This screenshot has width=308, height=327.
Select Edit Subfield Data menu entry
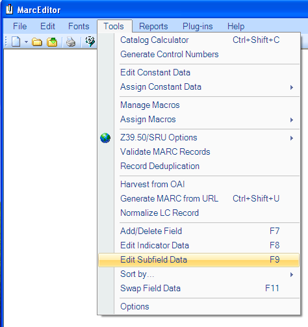(x=199, y=259)
